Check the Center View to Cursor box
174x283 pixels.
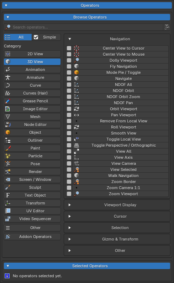click(69, 48)
